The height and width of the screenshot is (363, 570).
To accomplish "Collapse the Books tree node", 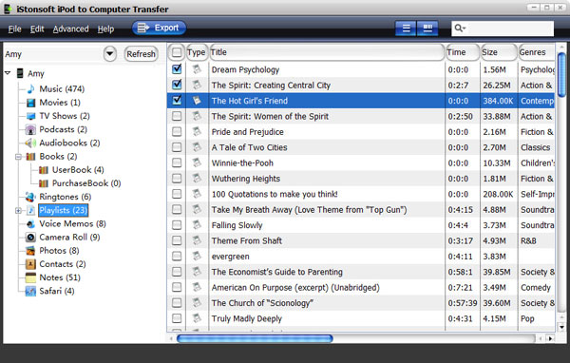I will click(x=18, y=157).
